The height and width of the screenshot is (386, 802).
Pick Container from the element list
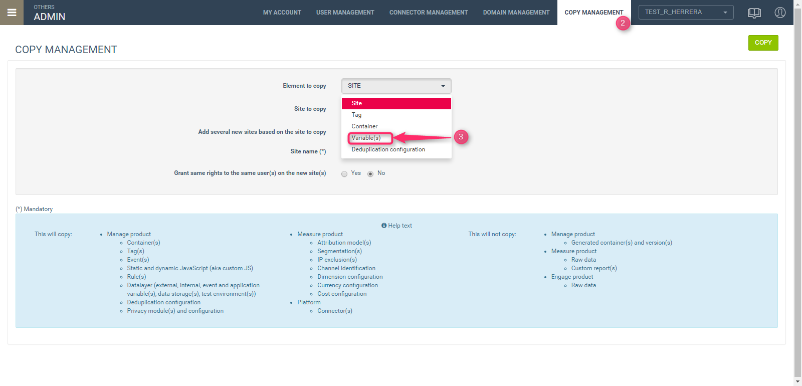[364, 126]
